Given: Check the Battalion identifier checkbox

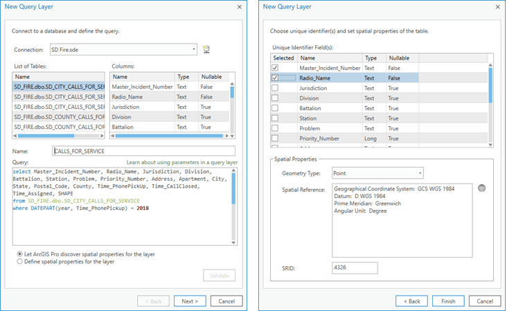Looking at the screenshot, I should pyautogui.click(x=275, y=108).
